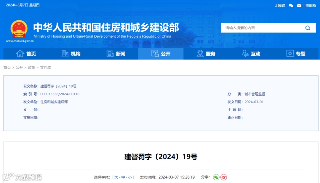
Task: Click the search magnifier icon
Action: (308, 28)
